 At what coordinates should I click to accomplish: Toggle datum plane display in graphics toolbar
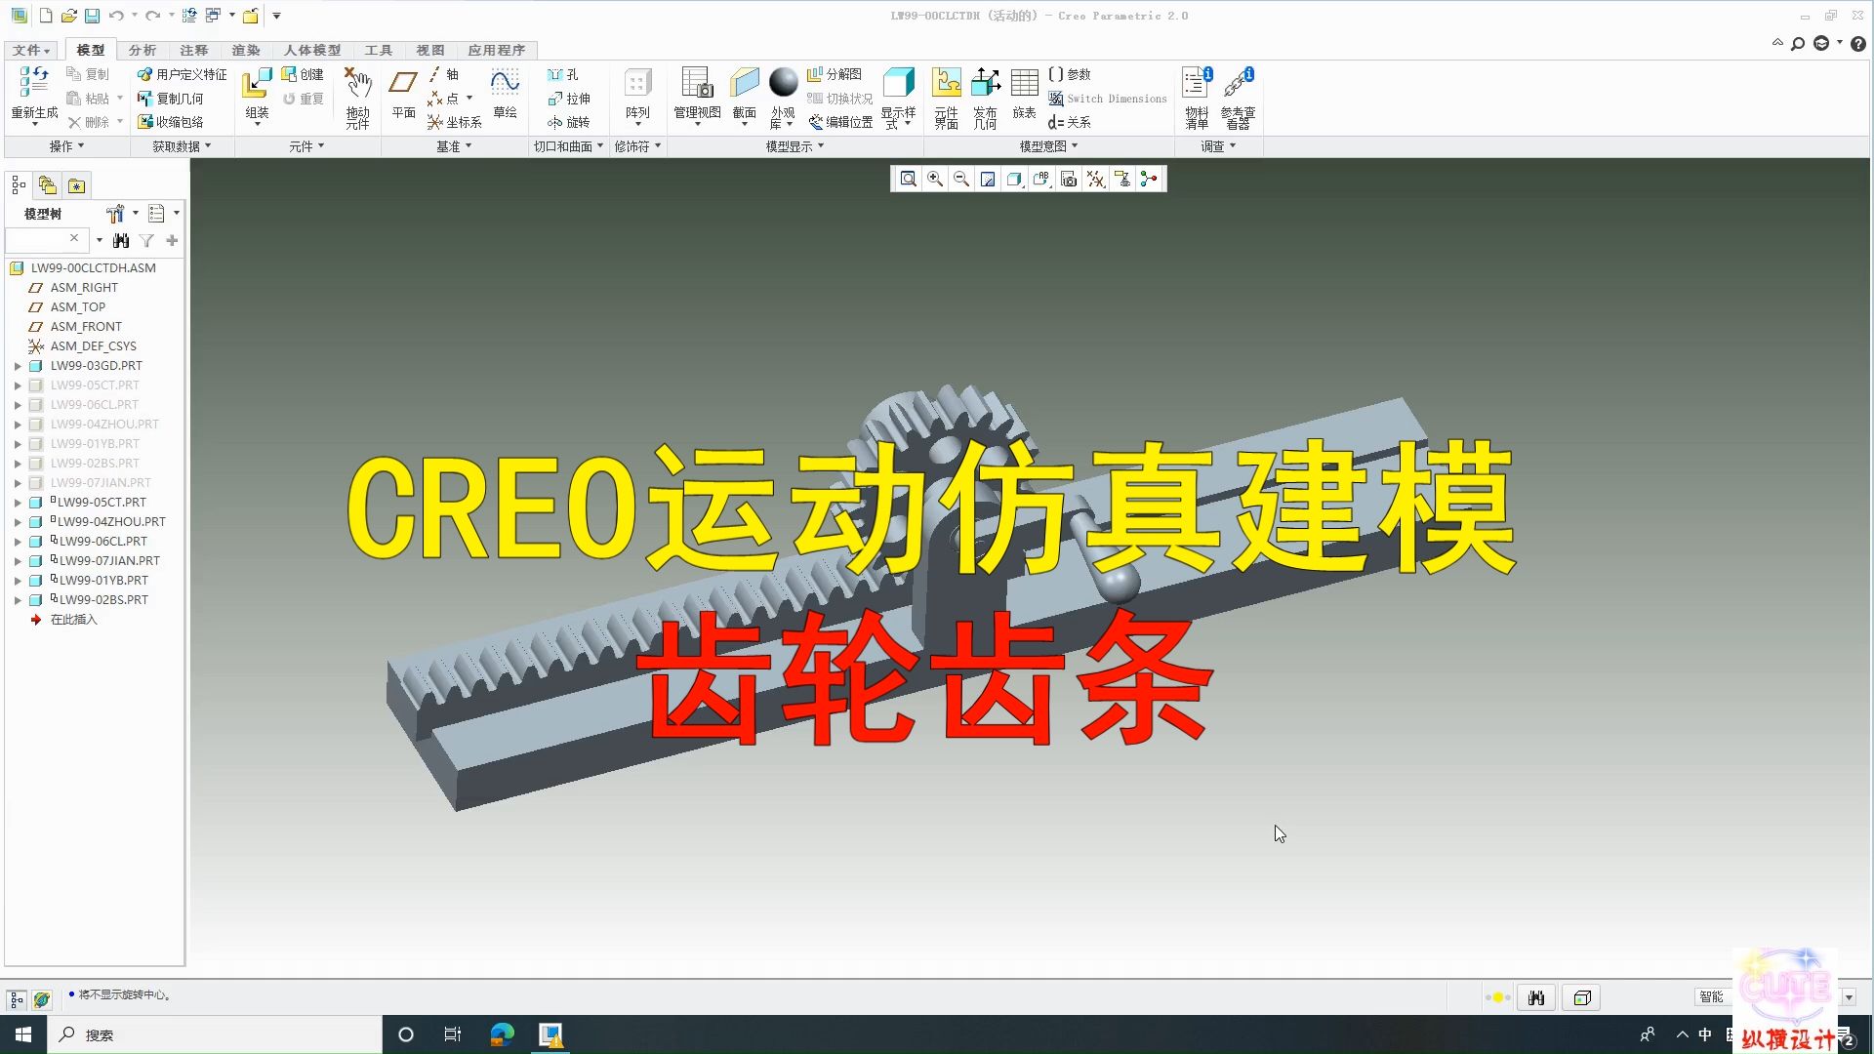(1095, 179)
